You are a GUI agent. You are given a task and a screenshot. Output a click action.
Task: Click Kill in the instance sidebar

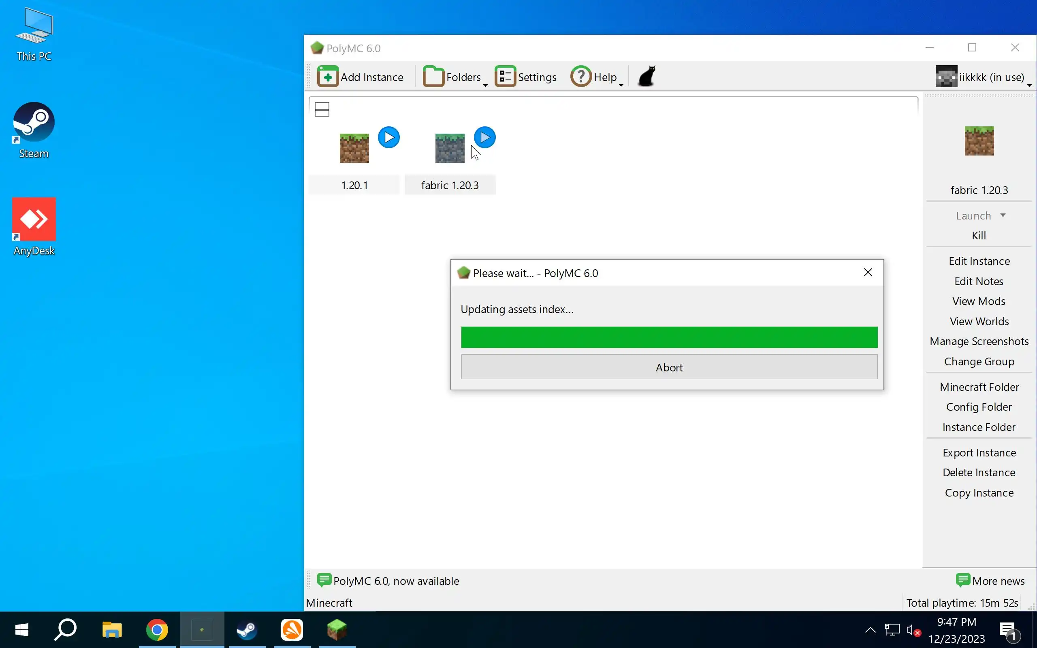pos(979,235)
